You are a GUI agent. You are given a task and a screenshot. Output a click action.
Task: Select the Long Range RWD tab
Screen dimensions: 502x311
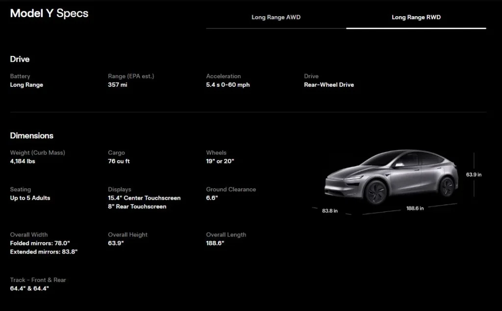(416, 17)
